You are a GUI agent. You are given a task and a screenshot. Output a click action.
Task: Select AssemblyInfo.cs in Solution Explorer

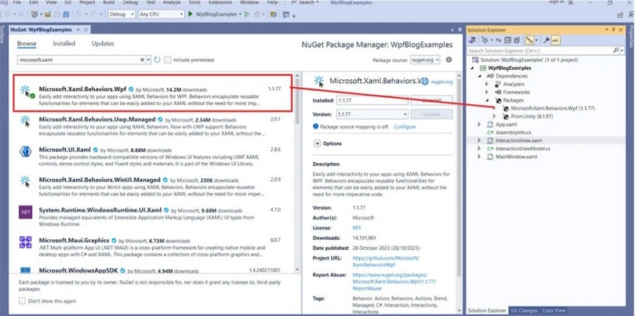point(513,133)
